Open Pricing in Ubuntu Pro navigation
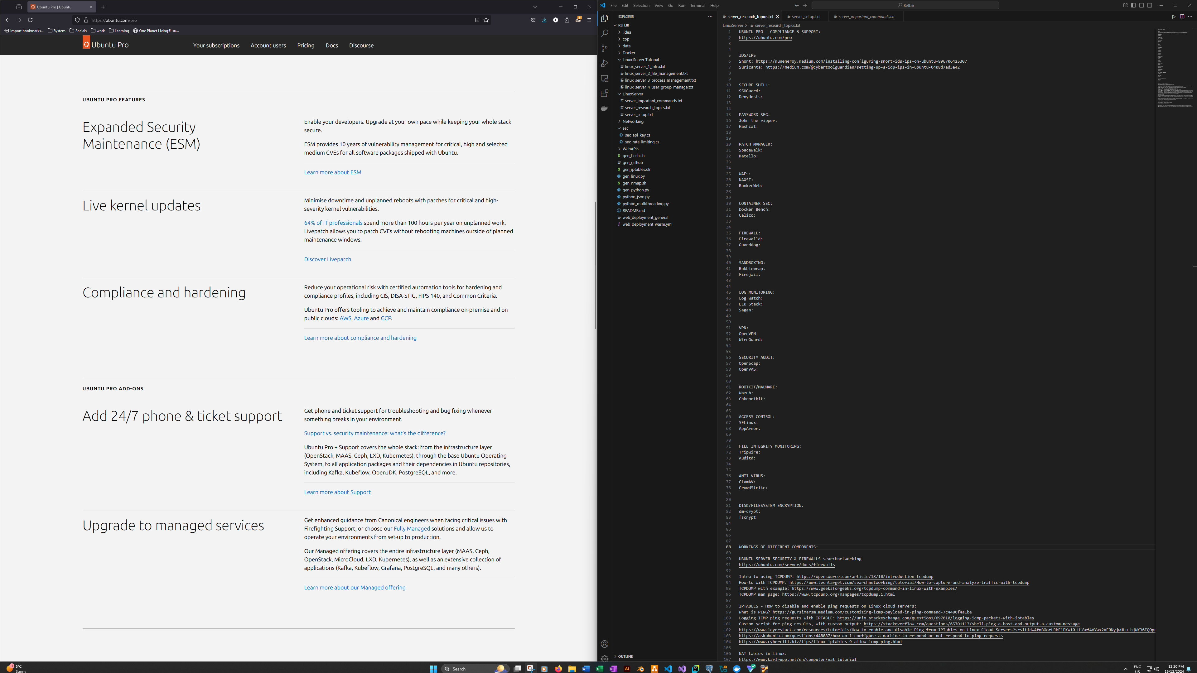Screen dimensions: 1197x673 [305, 46]
